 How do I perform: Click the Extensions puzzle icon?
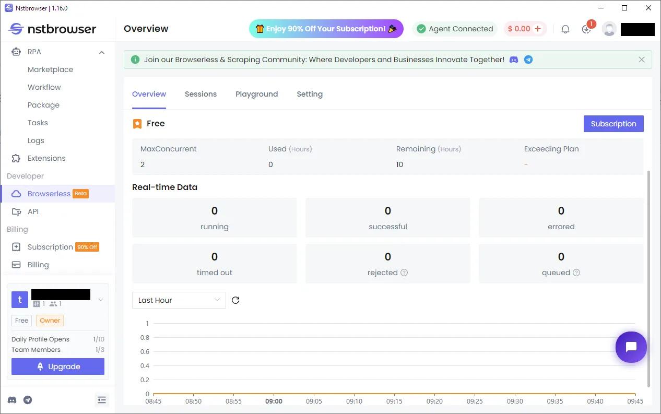click(16, 158)
